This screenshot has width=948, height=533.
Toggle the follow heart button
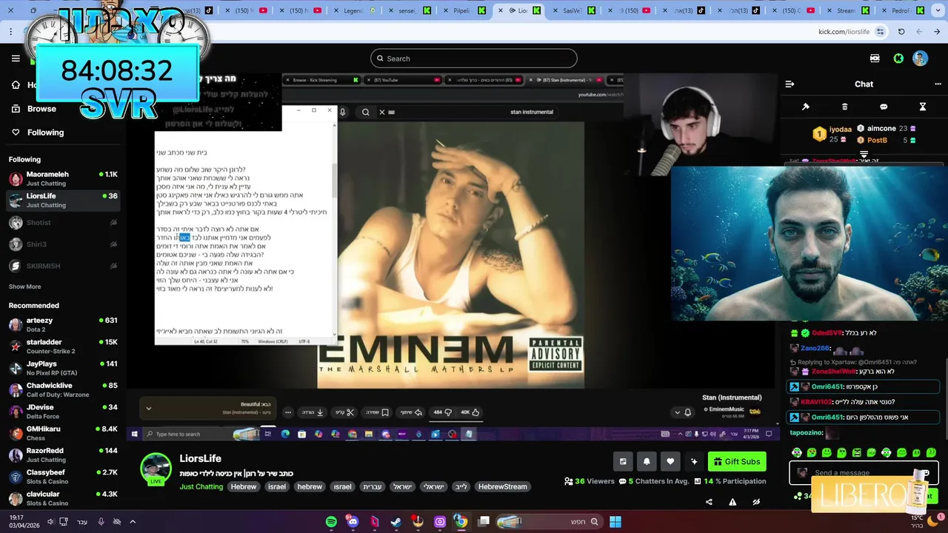point(670,461)
